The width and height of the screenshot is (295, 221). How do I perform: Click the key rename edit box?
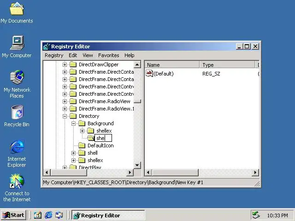(103, 138)
